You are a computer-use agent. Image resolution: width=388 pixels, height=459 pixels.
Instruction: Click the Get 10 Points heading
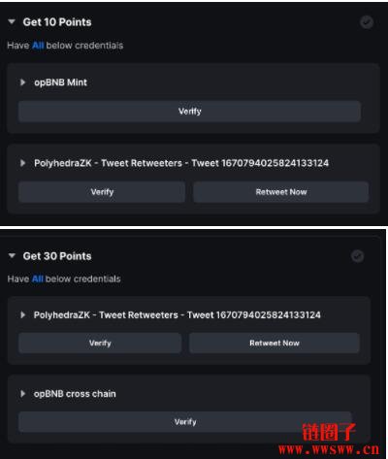(57, 22)
